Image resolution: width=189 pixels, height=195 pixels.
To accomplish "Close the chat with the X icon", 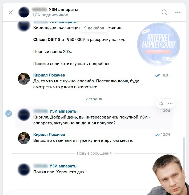I will [11, 12].
